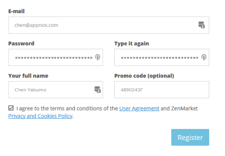Click the Password label
The image size is (225, 156).
click(x=21, y=44)
